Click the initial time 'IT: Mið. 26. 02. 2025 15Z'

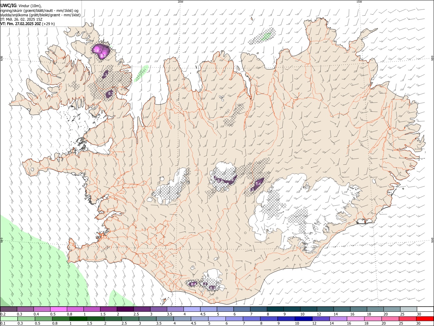click(x=21, y=19)
